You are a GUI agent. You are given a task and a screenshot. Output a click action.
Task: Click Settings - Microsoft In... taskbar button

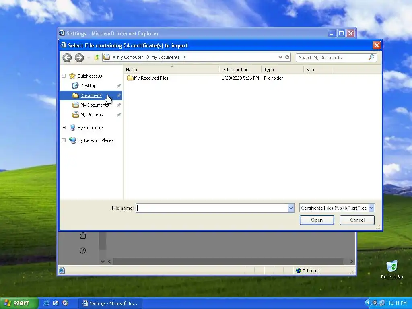[110, 303]
